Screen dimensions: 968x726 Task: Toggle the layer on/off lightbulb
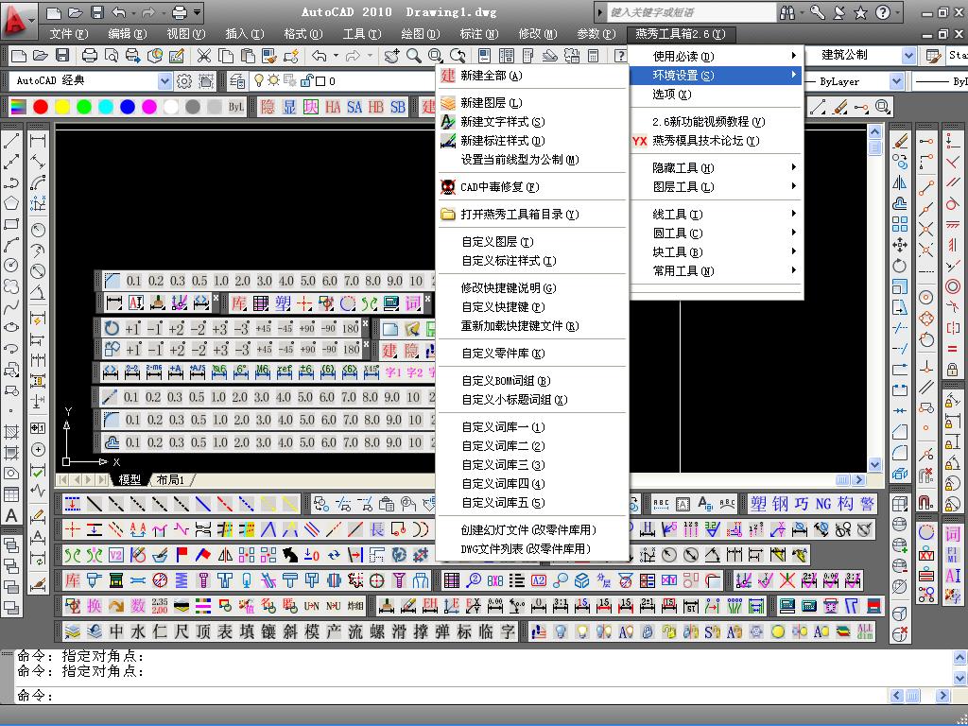(x=259, y=81)
